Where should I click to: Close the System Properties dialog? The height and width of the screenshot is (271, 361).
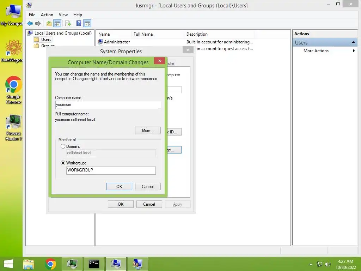pyautogui.click(x=188, y=50)
